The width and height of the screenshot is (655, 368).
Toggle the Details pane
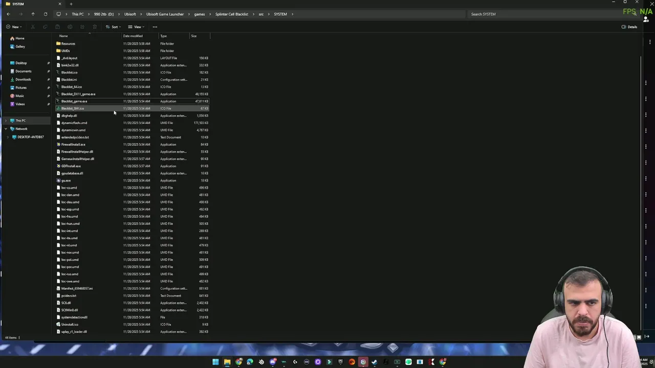click(x=629, y=27)
